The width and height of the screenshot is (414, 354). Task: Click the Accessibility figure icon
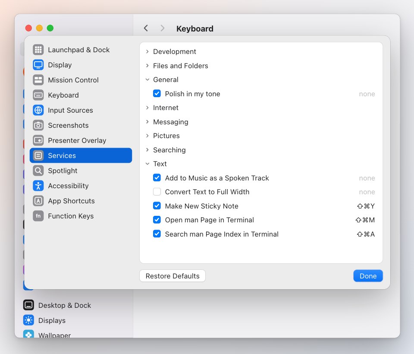click(x=38, y=186)
